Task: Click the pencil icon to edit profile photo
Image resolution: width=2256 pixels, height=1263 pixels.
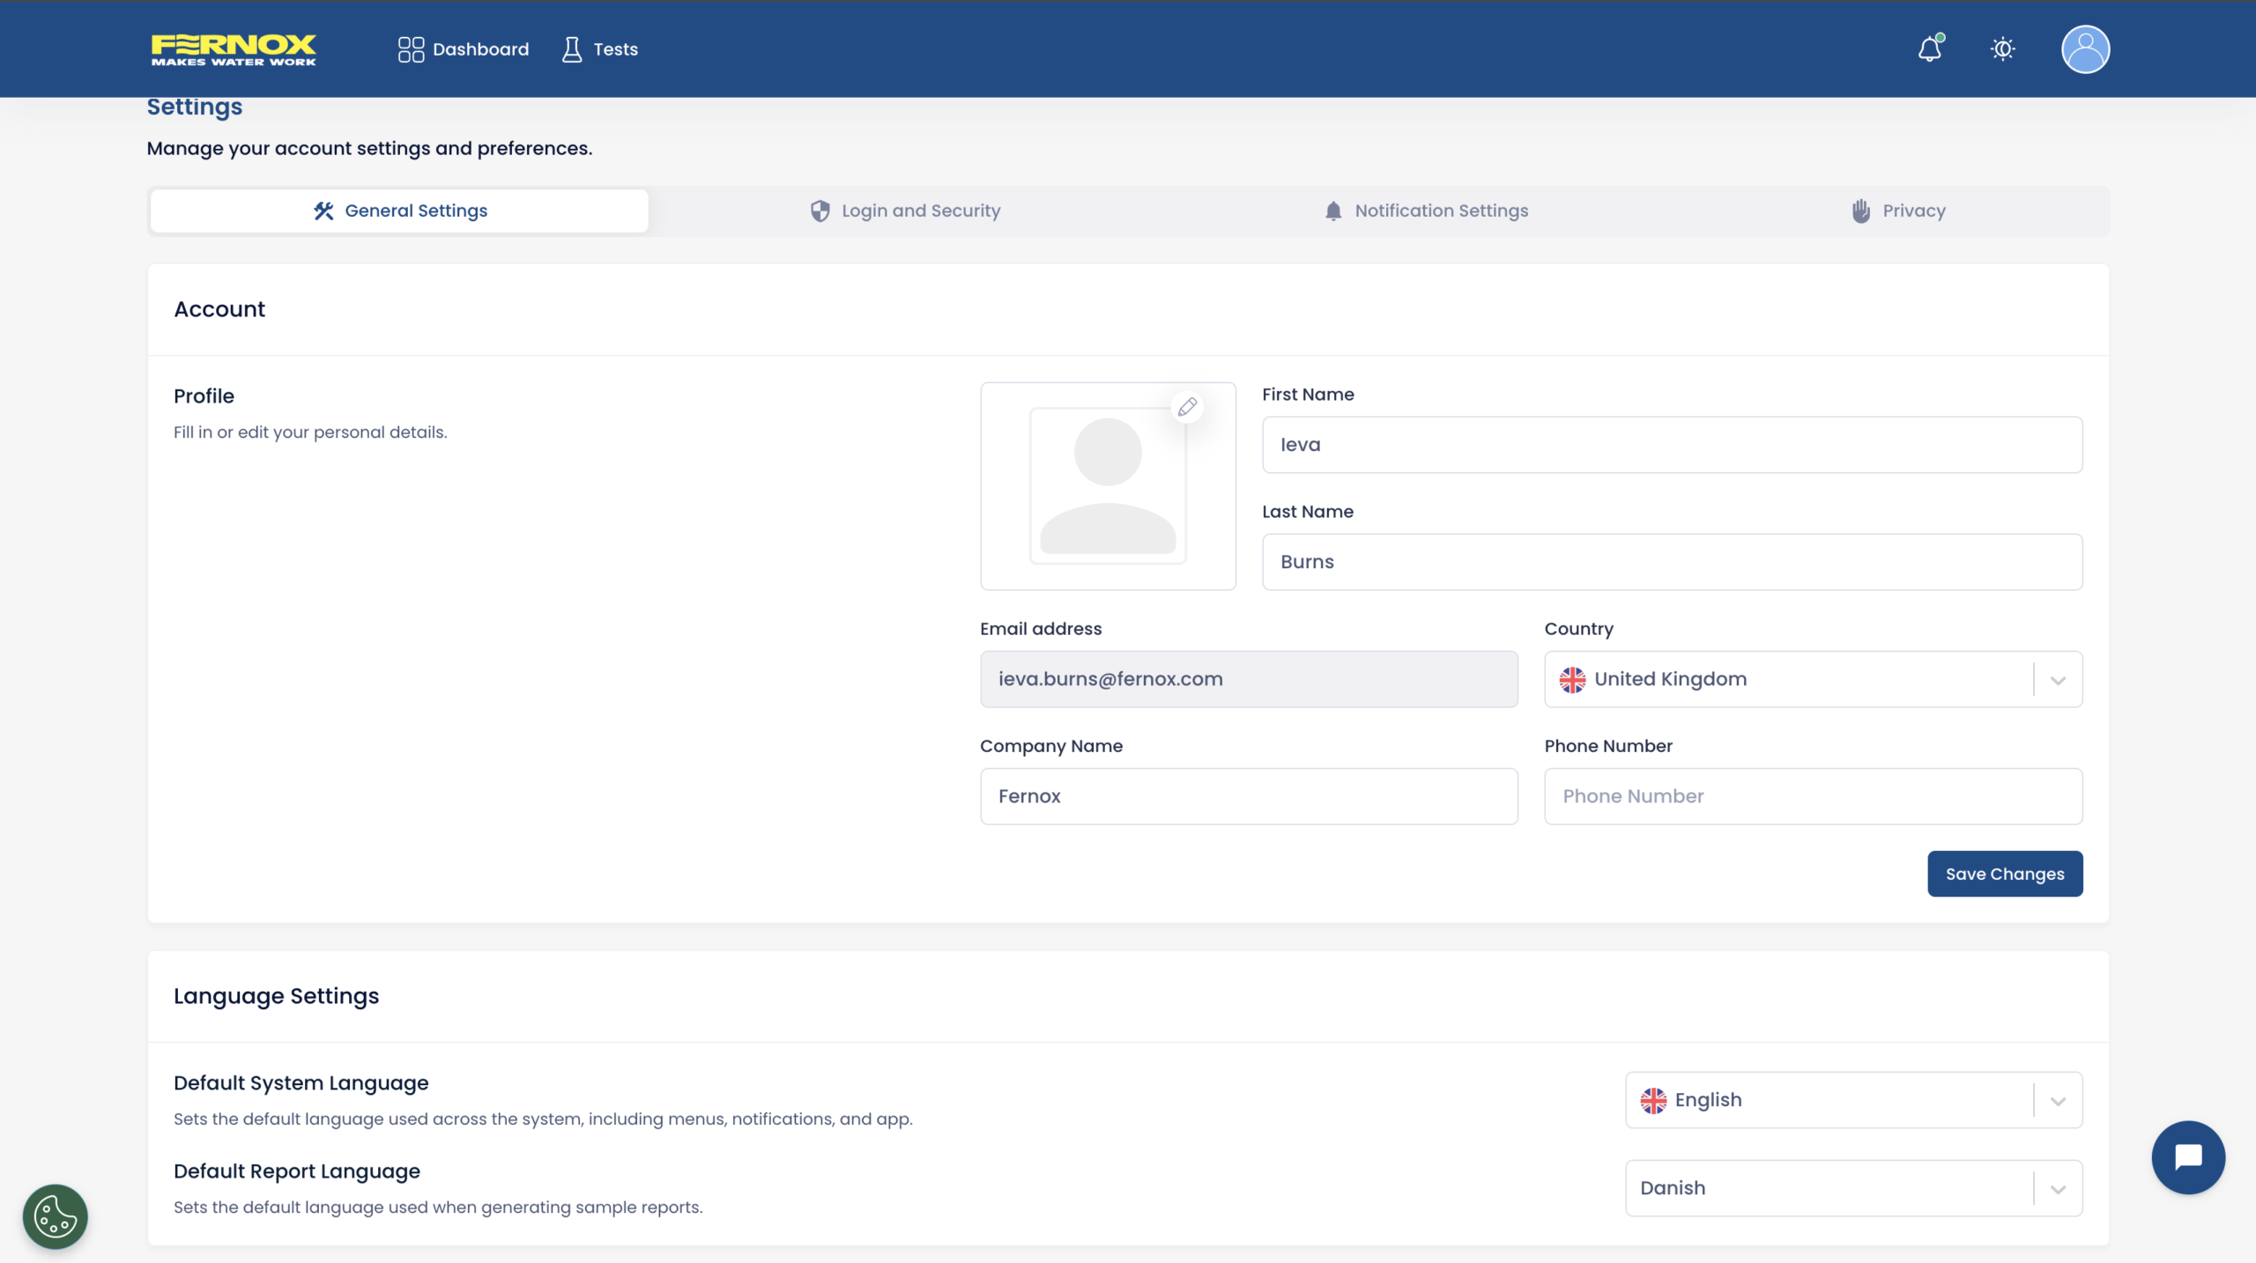Action: [1187, 407]
